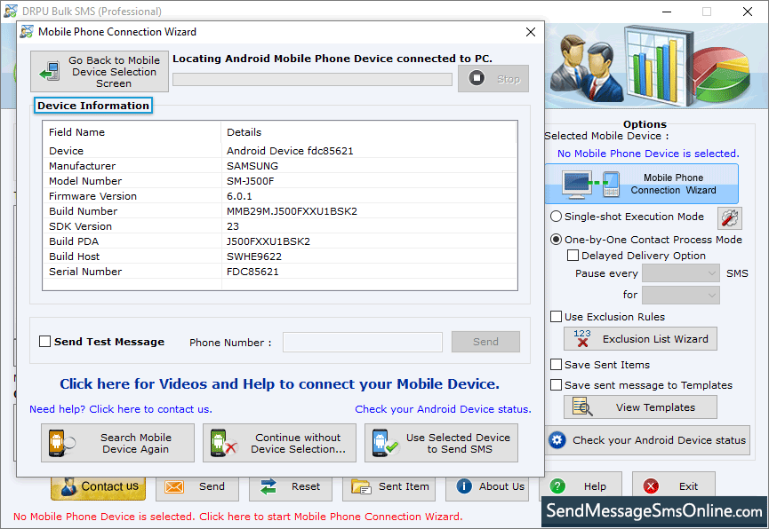This screenshot has height=529, width=769.
Task: Open Check your Android Device status link
Action: pyautogui.click(x=443, y=409)
